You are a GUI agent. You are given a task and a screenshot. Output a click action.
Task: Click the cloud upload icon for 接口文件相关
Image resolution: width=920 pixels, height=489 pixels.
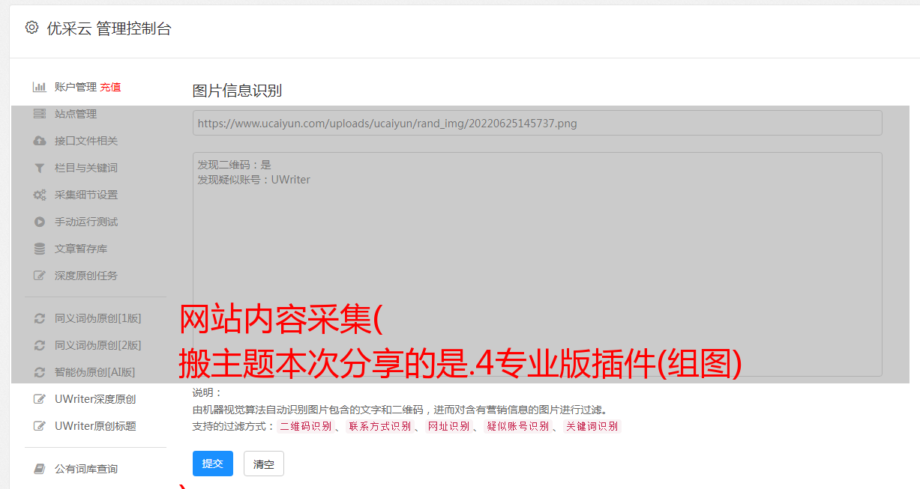[x=40, y=141]
